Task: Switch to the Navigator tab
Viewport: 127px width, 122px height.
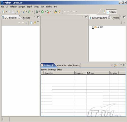Action: [27, 18]
